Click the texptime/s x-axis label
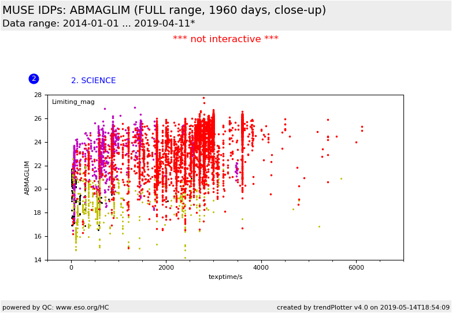452x313 pixels. point(225,277)
